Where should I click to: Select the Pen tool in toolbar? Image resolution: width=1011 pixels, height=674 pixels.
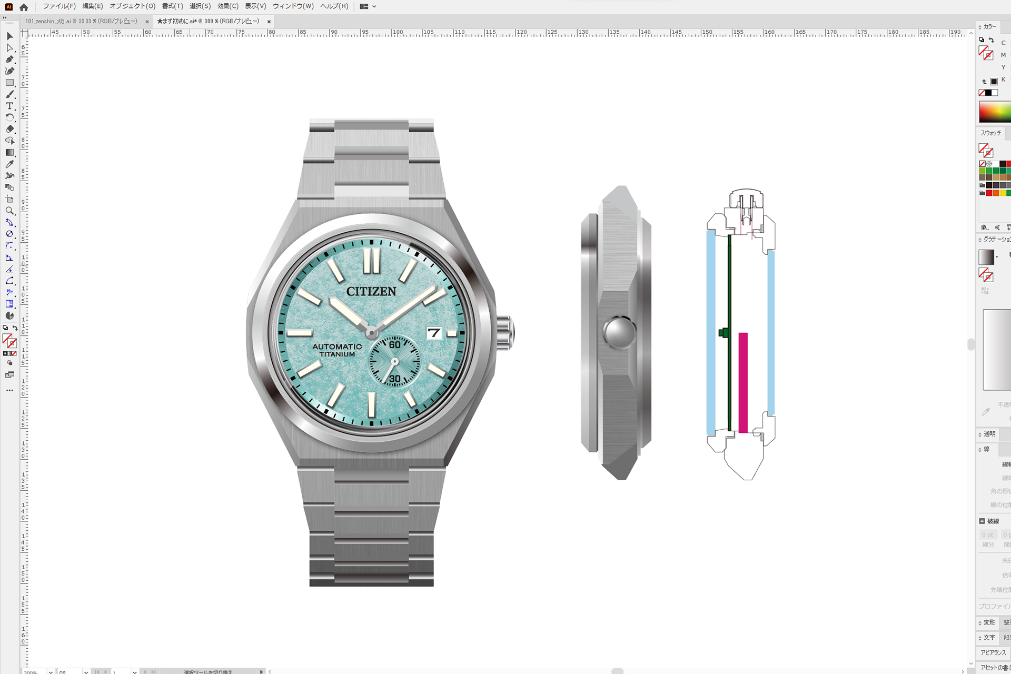[9, 60]
